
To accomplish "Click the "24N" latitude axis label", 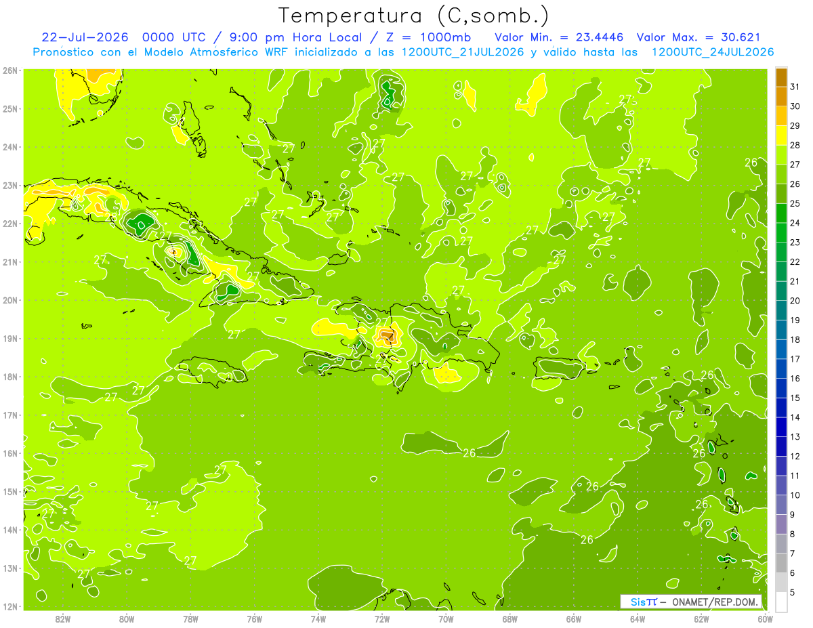I will [9, 147].
